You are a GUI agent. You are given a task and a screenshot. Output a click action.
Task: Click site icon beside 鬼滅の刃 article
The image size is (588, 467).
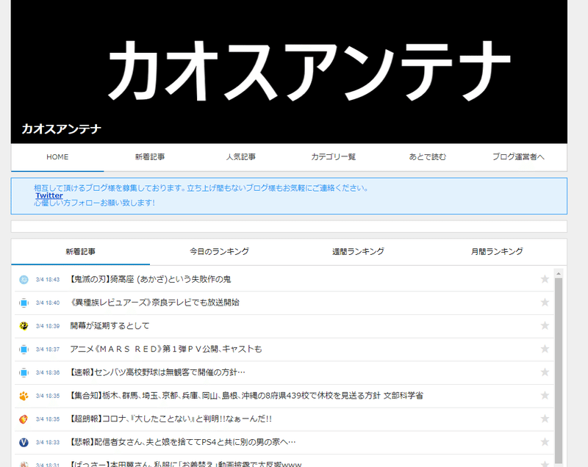[24, 280]
